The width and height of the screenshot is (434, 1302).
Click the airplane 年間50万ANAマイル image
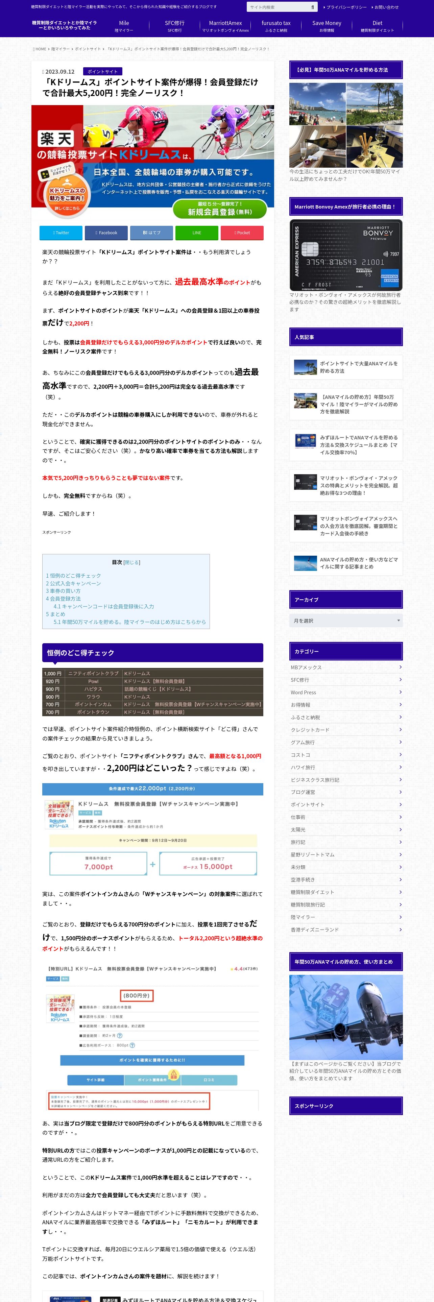point(345,1017)
